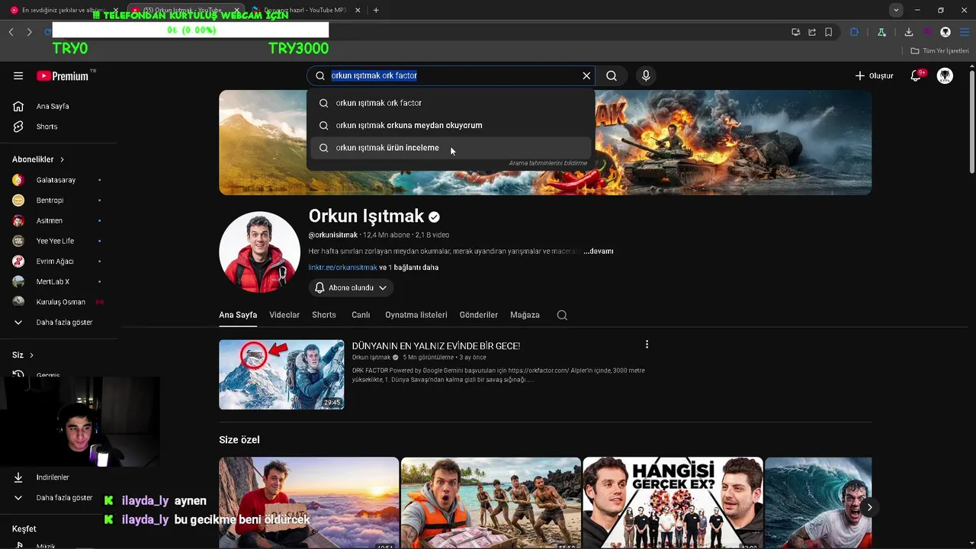The width and height of the screenshot is (976, 549).
Task: Open the Yee Yee Life subscription
Action: (x=55, y=241)
